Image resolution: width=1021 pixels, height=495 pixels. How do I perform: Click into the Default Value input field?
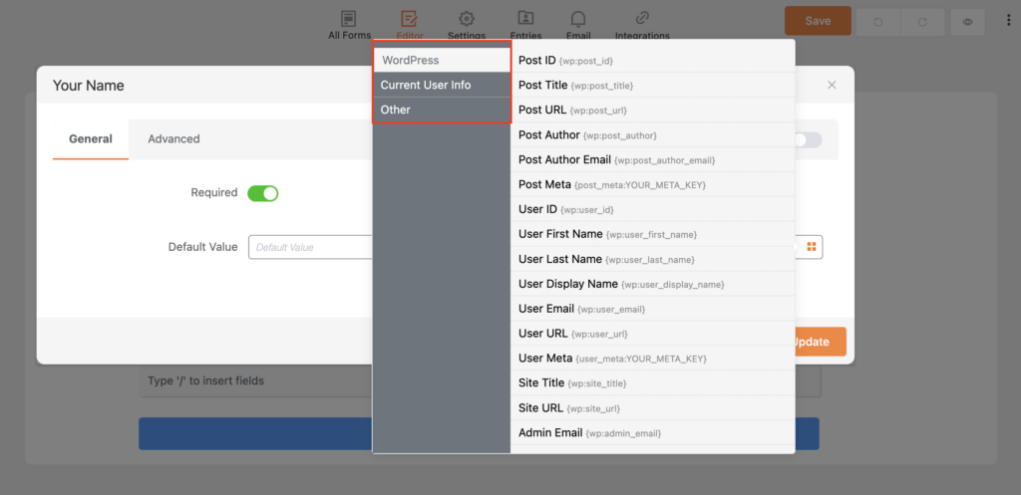[309, 247]
